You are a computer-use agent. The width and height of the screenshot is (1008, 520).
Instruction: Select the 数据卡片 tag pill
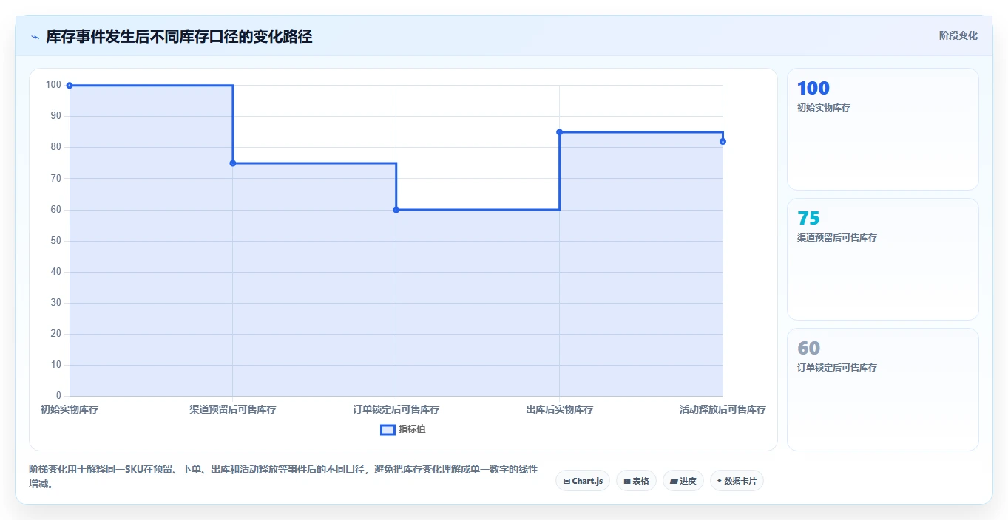pyautogui.click(x=737, y=481)
